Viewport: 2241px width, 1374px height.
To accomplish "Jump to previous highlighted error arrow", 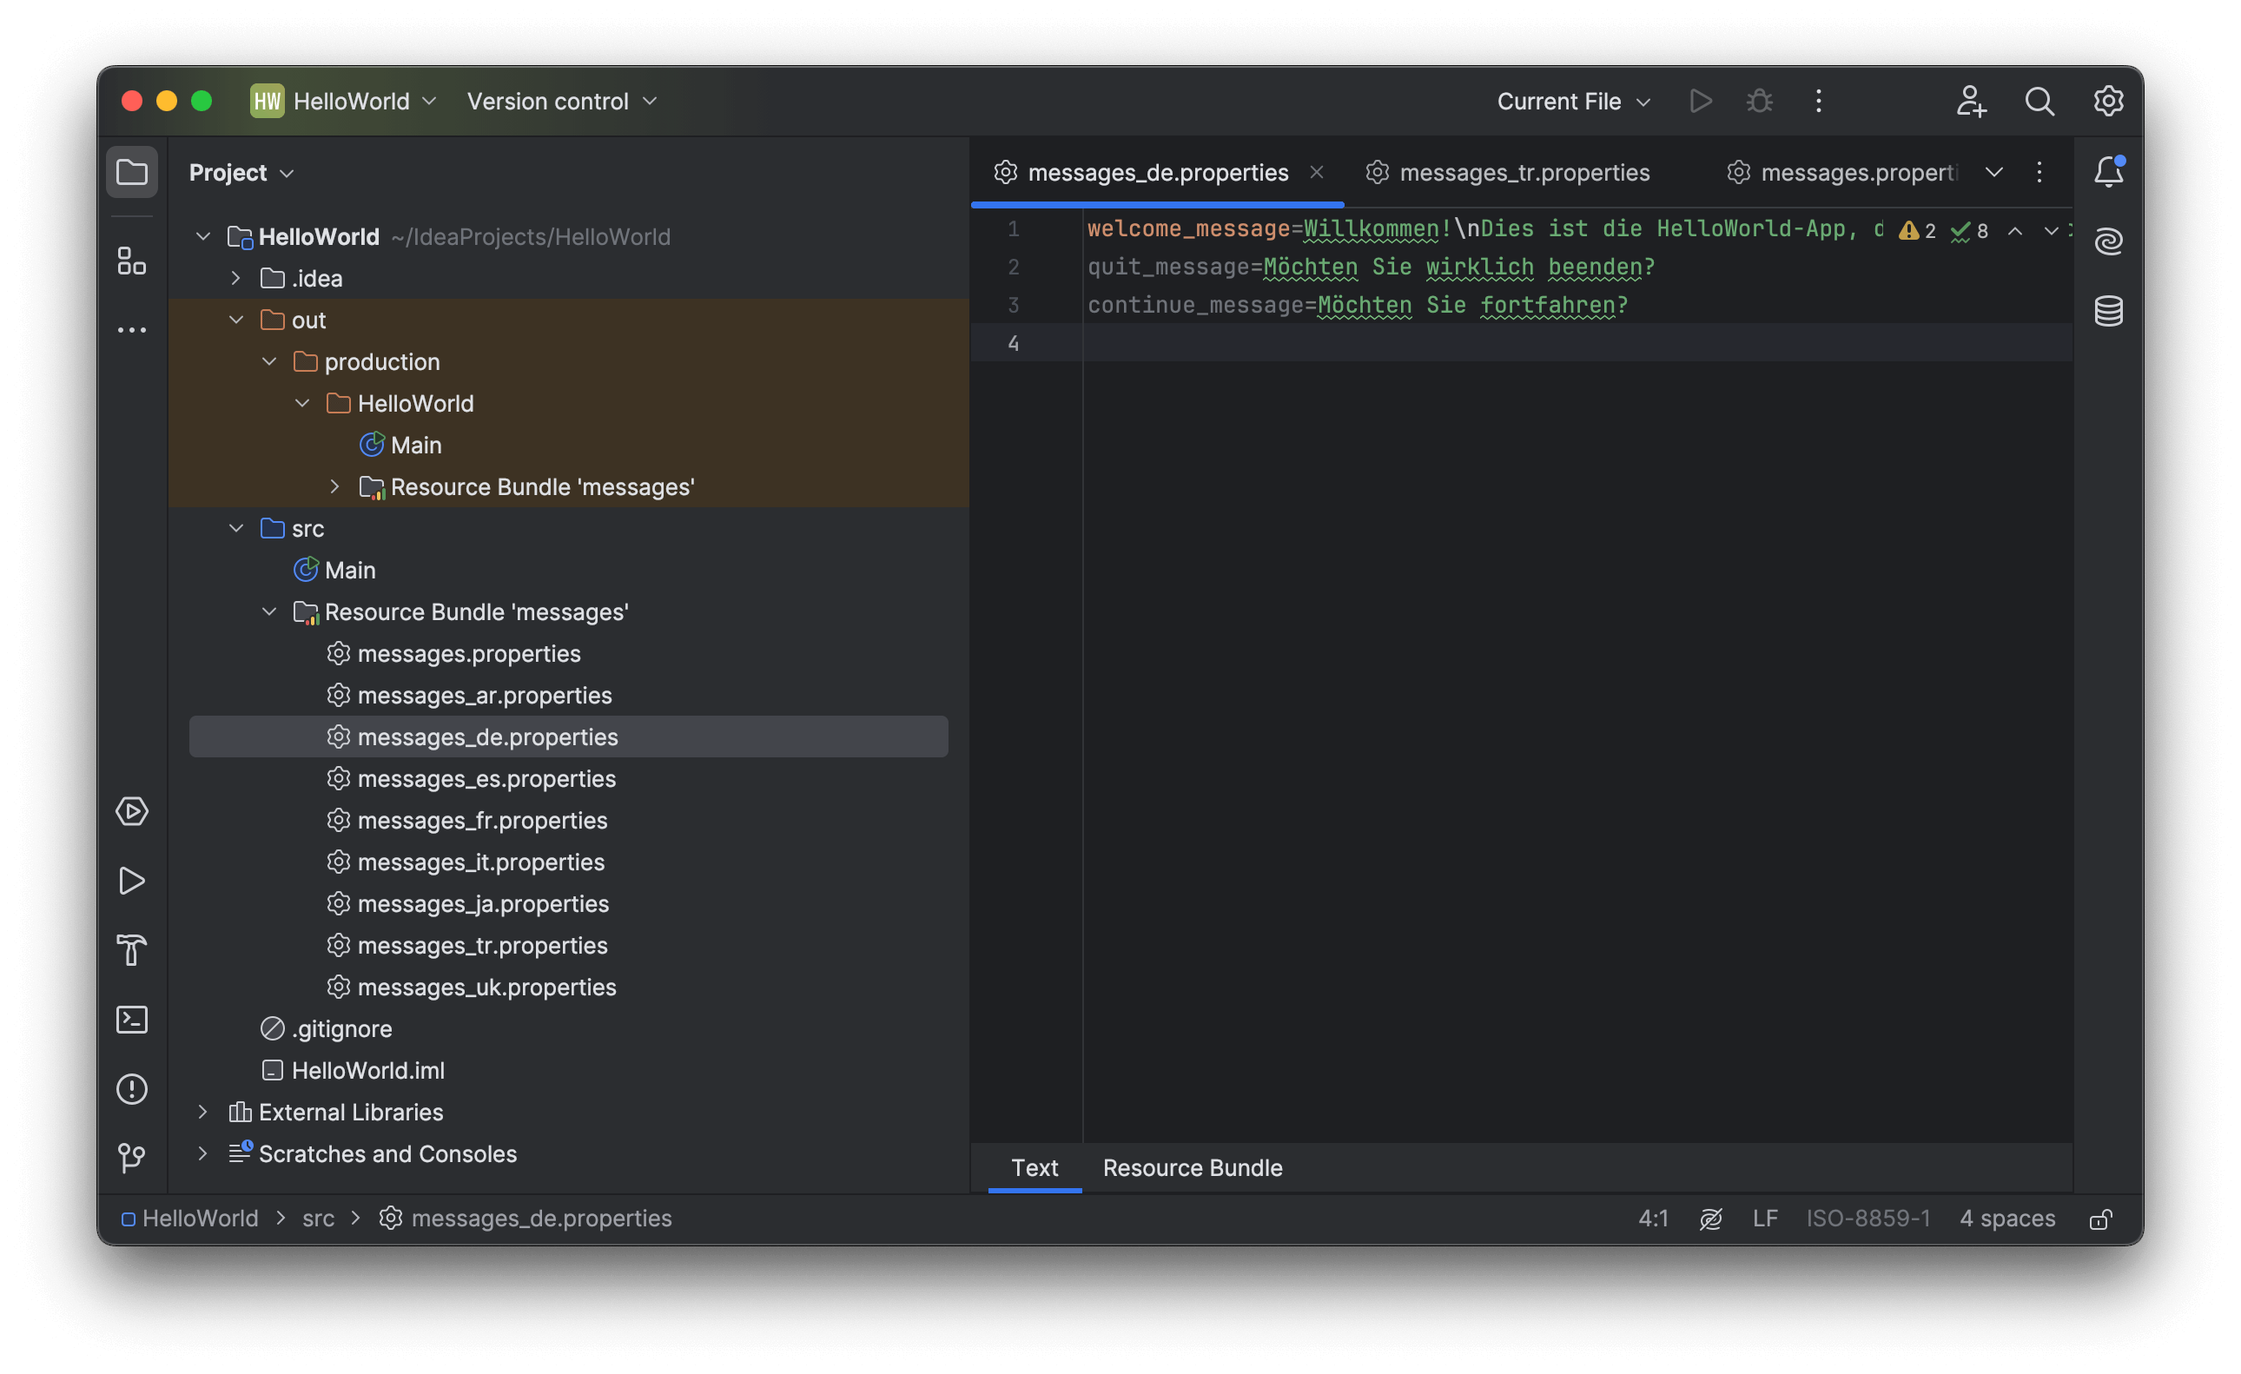I will click(2015, 231).
